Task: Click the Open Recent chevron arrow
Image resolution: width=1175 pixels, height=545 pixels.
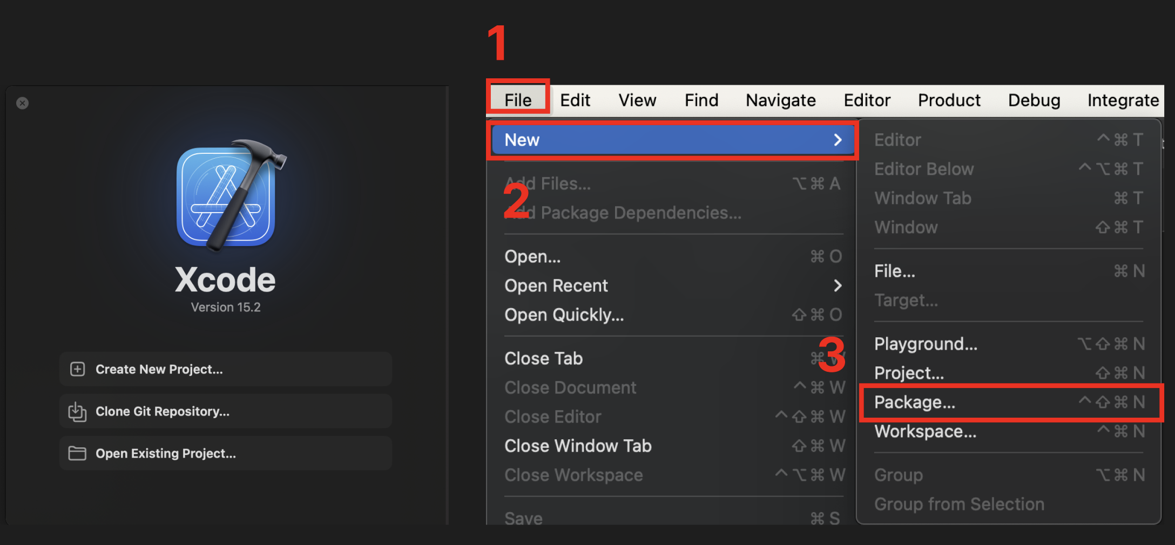Action: [838, 285]
